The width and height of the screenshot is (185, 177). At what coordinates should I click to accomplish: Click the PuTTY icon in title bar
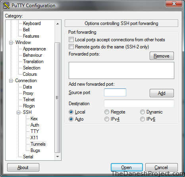[x=6, y=6]
